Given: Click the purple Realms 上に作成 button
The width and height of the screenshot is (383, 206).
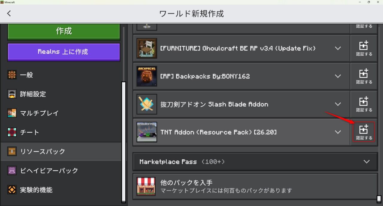Looking at the screenshot, I should (x=64, y=52).
